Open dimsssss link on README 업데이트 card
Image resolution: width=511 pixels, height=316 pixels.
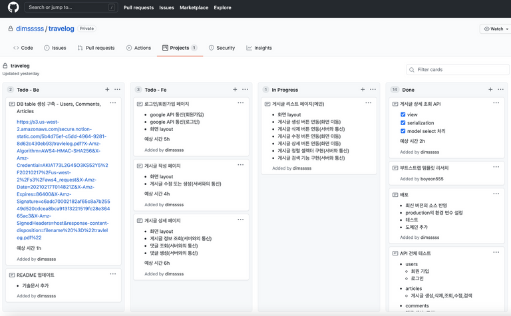click(47, 296)
